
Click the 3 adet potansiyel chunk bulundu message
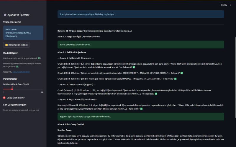tap(141, 45)
